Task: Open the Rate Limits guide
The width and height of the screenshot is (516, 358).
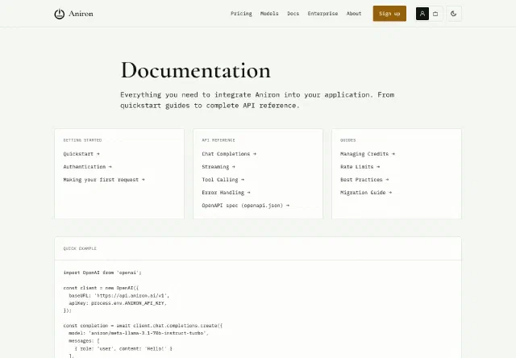Action: (x=360, y=166)
